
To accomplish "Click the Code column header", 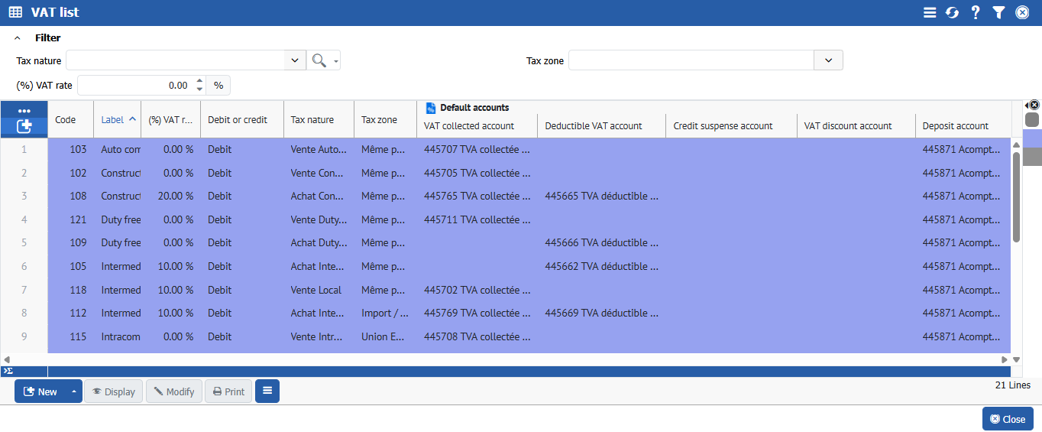I will [x=66, y=119].
